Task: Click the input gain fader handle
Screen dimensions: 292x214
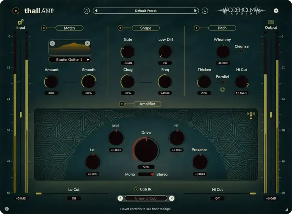Action: (x=21, y=115)
